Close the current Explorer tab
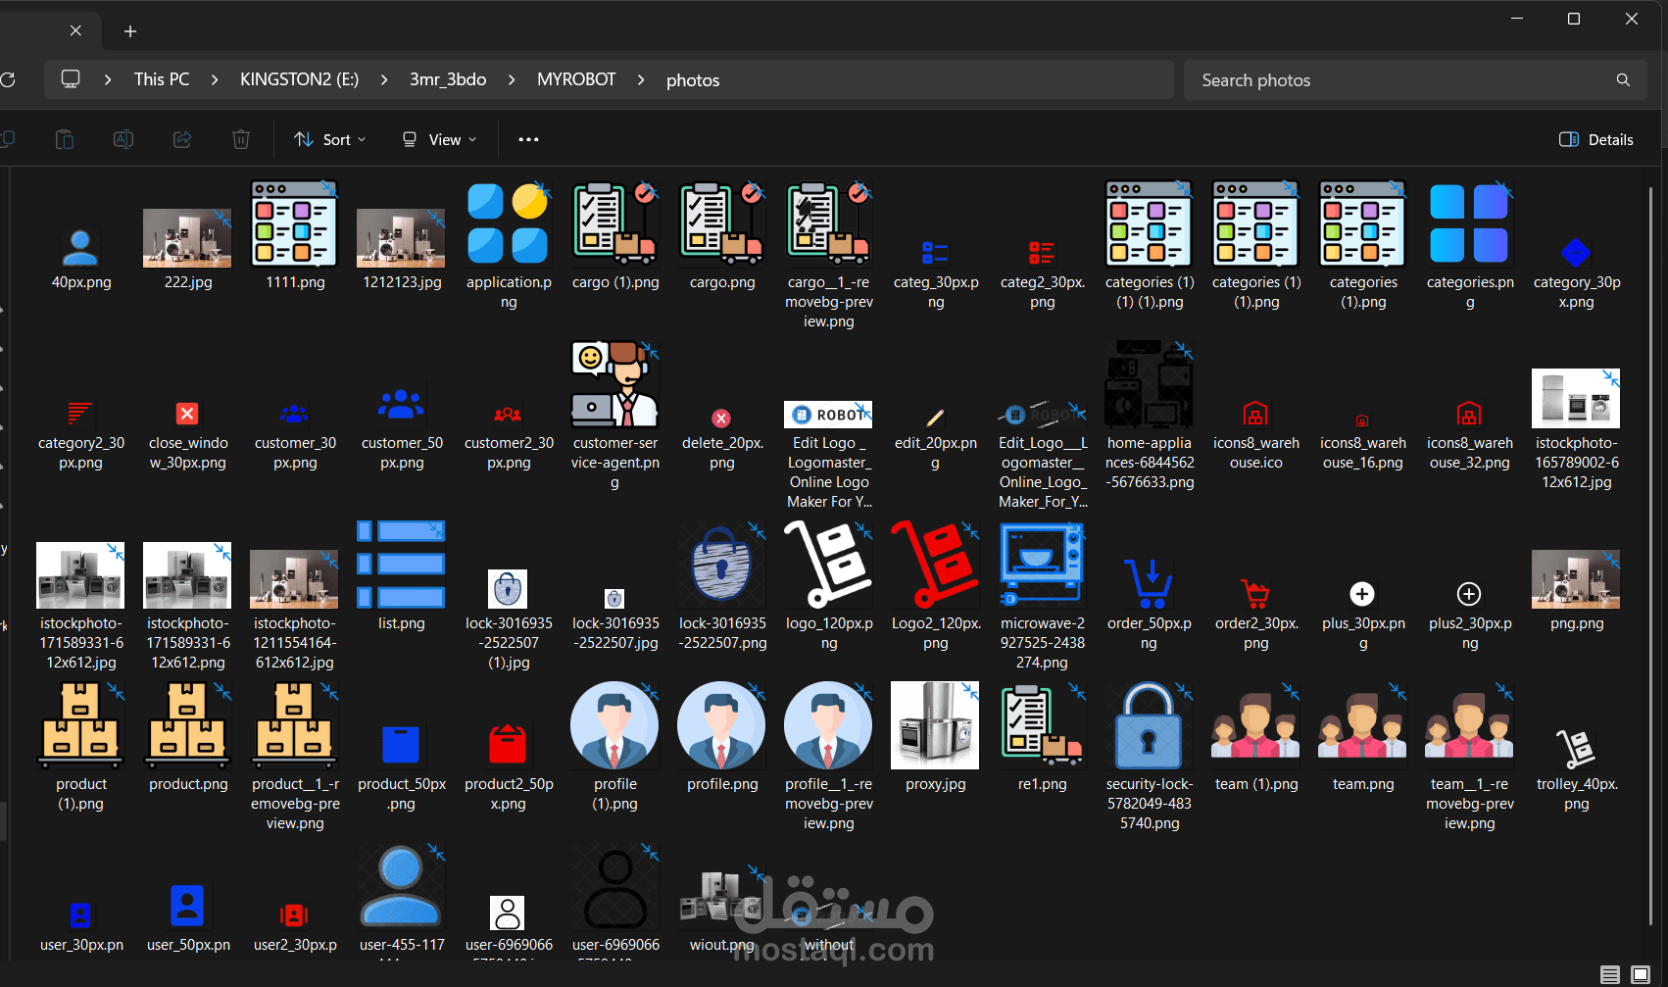 coord(75,30)
